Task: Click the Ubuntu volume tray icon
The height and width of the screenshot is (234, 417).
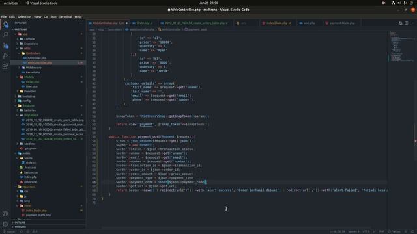Action: tap(399, 3)
